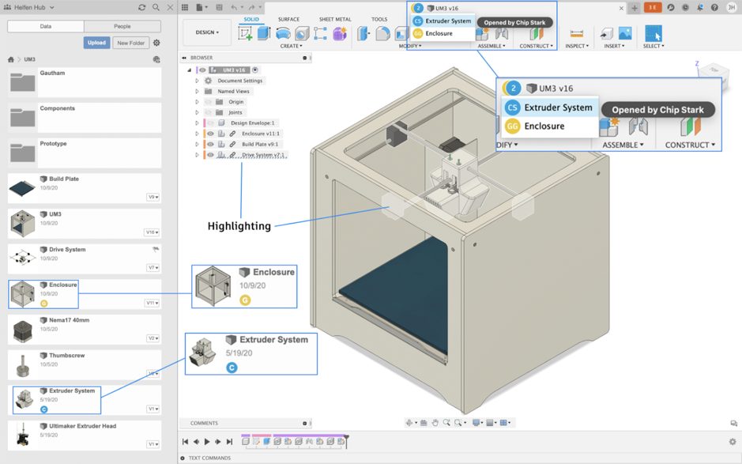
Task: Open the Measure tool under Inspect
Action: tap(576, 33)
